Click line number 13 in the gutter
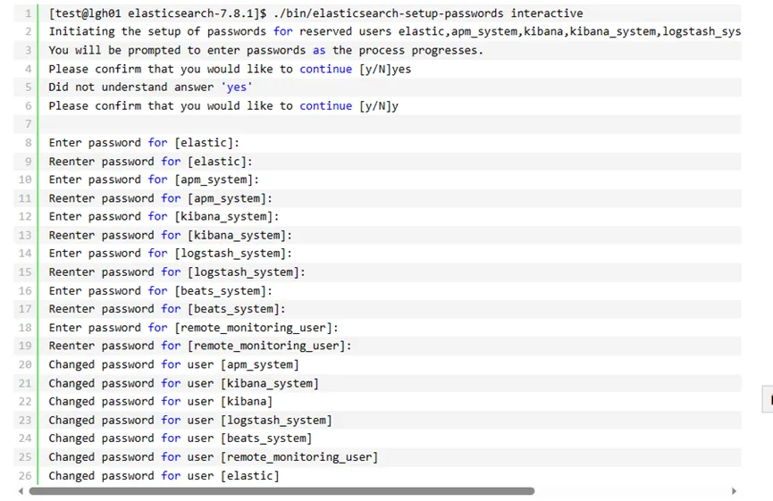Image resolution: width=773 pixels, height=501 pixels. click(x=25, y=236)
